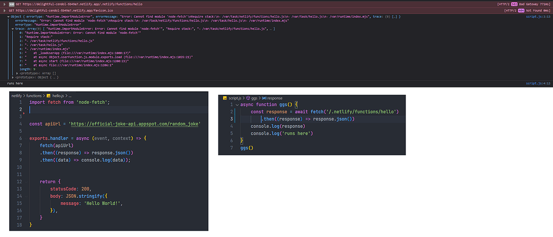Screen dimensions: 553x237
Task: Click trace entry 3 /var/task/hello.js
Action: click(41, 45)
